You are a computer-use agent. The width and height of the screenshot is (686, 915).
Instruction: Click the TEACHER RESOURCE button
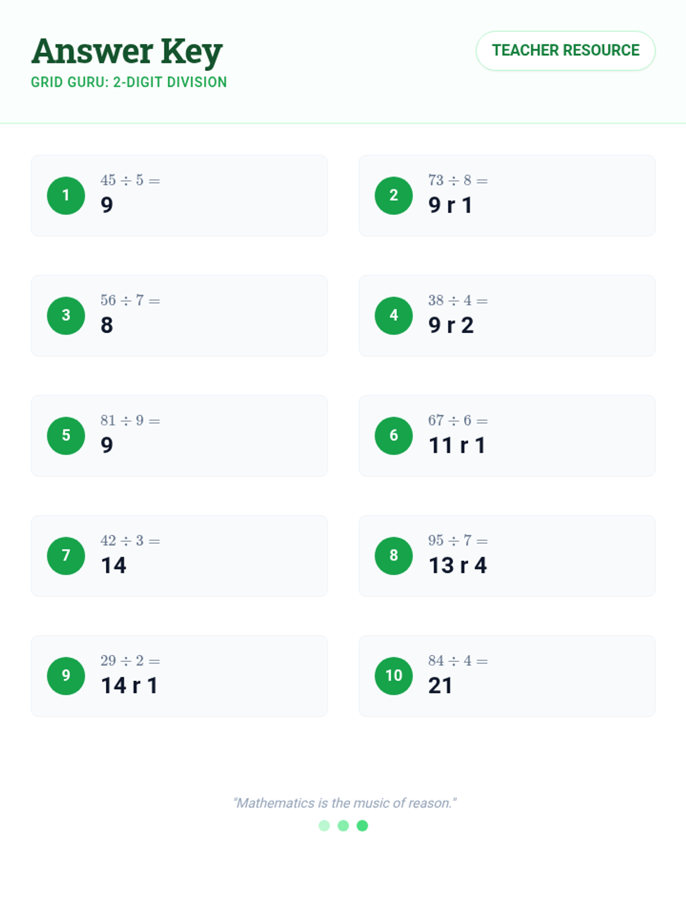[565, 51]
